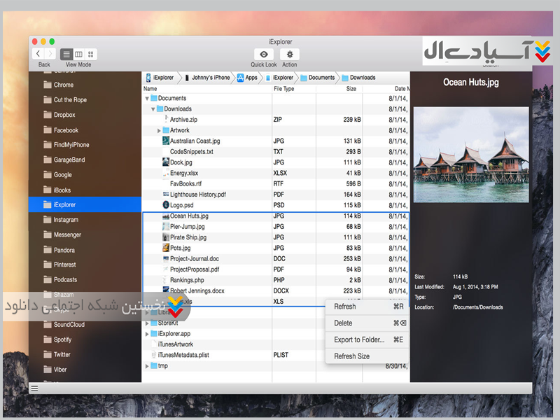The width and height of the screenshot is (560, 420).
Task: Choose Delete from the context menu
Action: point(344,323)
